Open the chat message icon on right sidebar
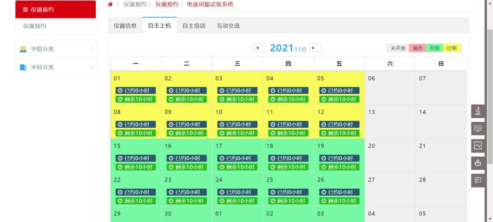Viewport: 493px width, 222px height. point(478,180)
